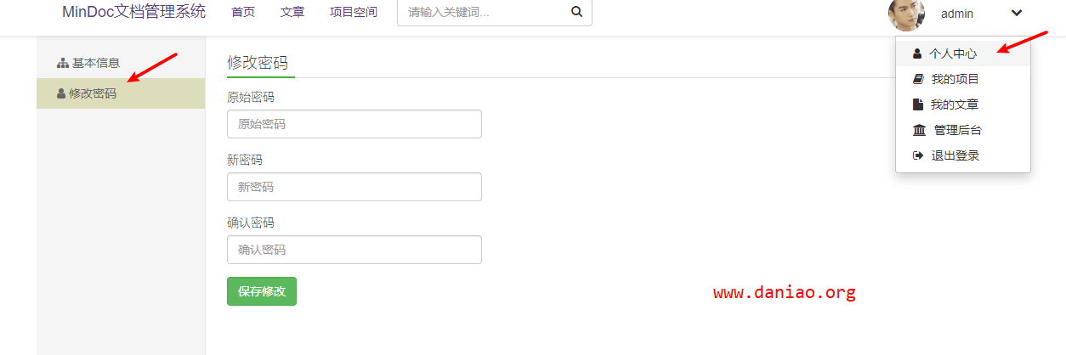Open the 首页 navigation link

(243, 13)
